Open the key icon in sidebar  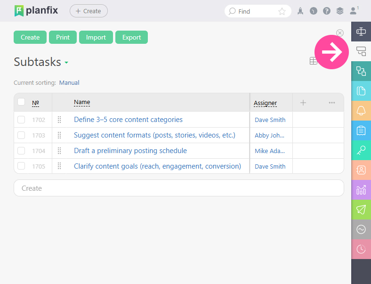pyautogui.click(x=361, y=150)
